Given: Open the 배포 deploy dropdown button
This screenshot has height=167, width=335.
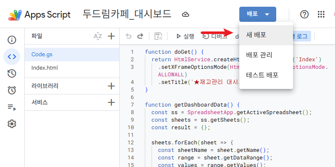Looking at the screenshot, I should [x=258, y=14].
